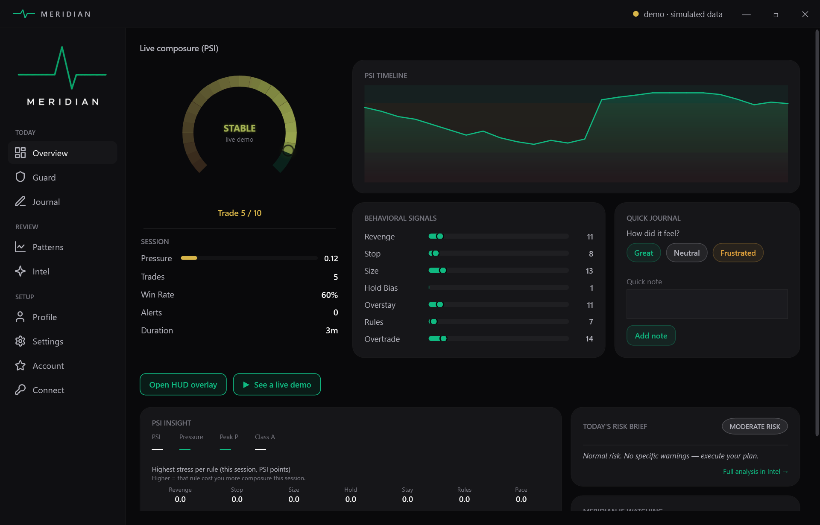
Task: Click the Hold 0.0 stress value
Action: [x=351, y=499]
